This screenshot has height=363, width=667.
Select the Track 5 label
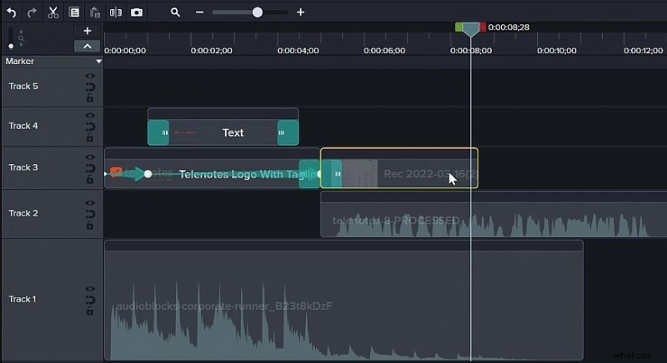click(23, 87)
